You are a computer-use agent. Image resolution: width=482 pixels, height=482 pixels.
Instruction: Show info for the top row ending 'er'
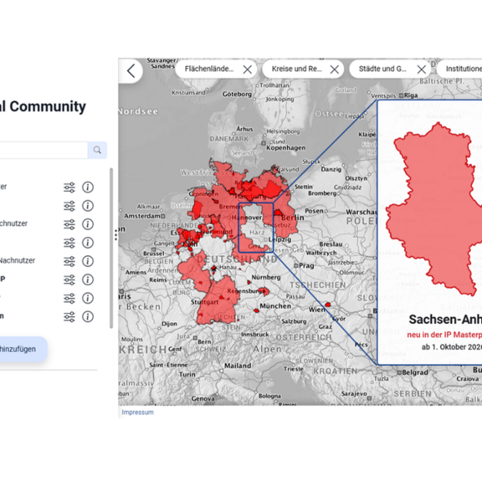click(88, 187)
